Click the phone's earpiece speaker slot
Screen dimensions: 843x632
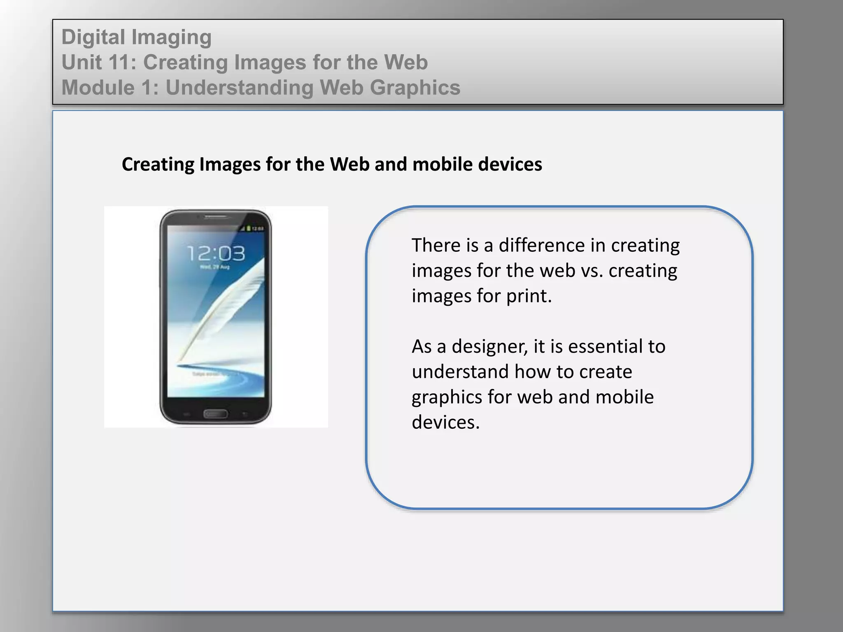215,217
